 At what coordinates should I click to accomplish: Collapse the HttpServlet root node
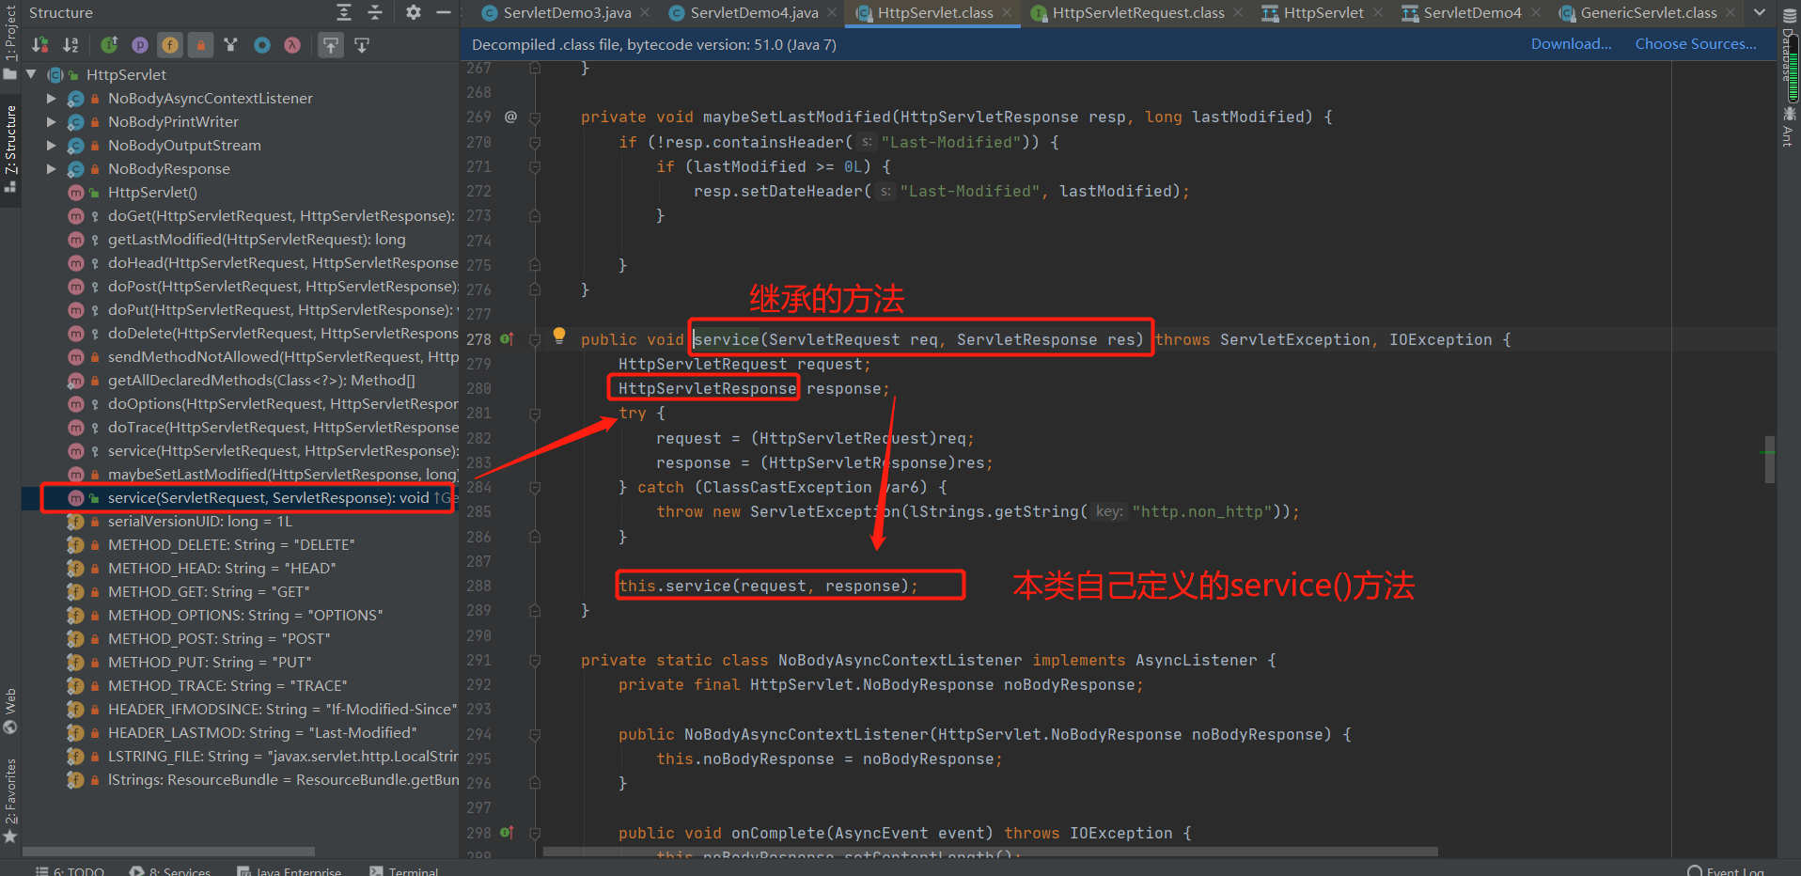pyautogui.click(x=31, y=74)
